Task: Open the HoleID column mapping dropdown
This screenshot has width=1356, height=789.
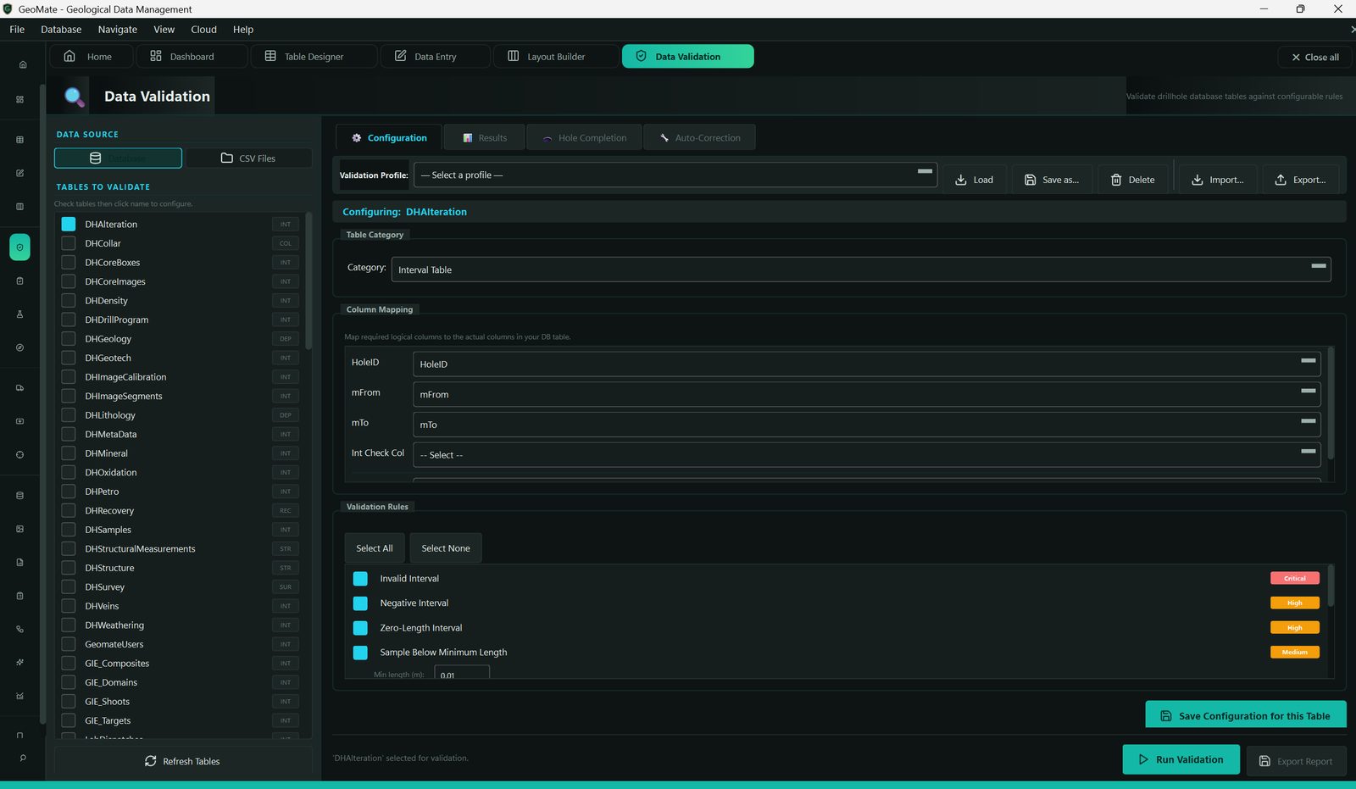Action: pos(867,364)
